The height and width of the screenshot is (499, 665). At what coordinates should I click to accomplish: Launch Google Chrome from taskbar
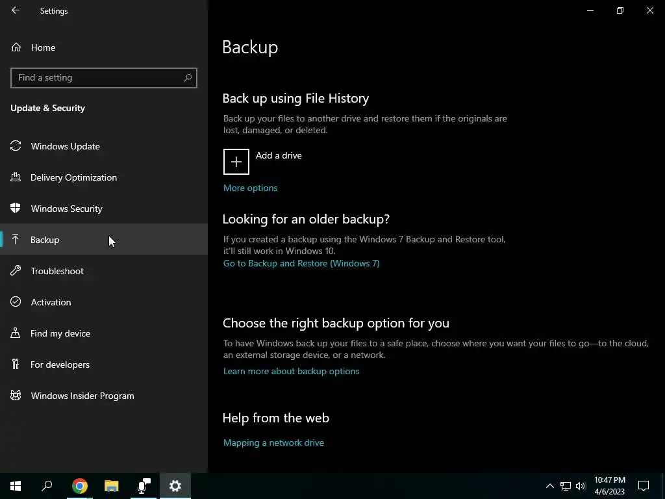pos(79,486)
